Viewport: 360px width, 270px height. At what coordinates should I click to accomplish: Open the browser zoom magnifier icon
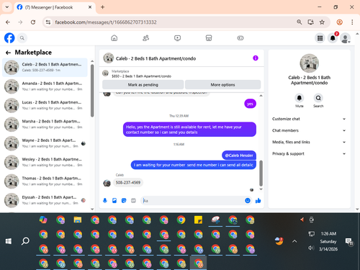(300, 22)
